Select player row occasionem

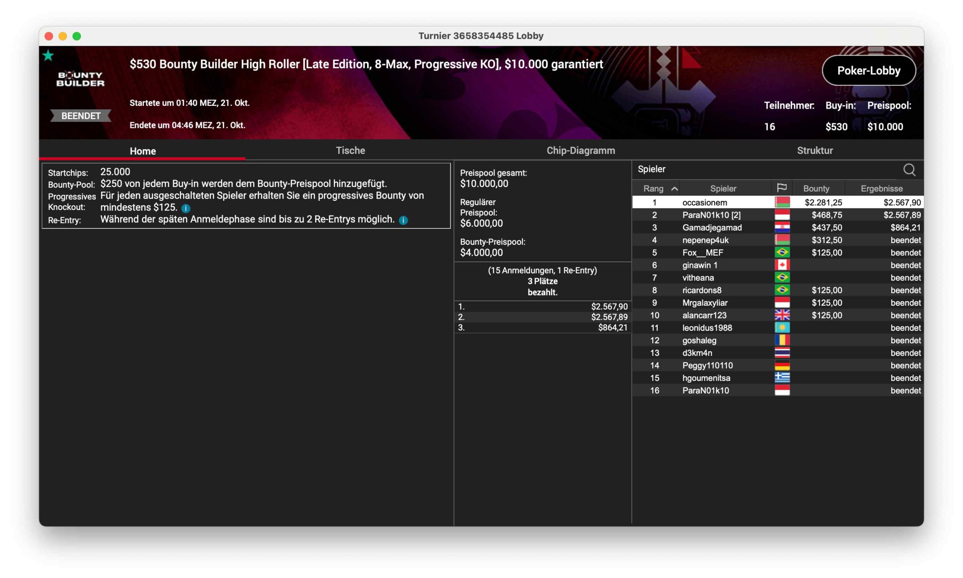click(704, 202)
